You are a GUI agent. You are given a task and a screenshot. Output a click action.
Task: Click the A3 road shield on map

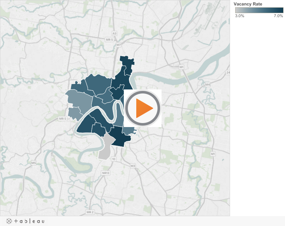click(114, 33)
